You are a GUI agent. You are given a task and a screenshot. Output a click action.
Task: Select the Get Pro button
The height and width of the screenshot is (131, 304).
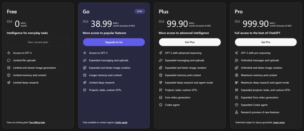(x=266, y=42)
